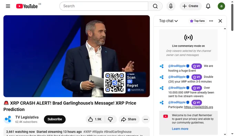234x136 pixels.
Task: Click verified shield badge in 'hosting a huge Event' message
Action: pyautogui.click(x=188, y=66)
